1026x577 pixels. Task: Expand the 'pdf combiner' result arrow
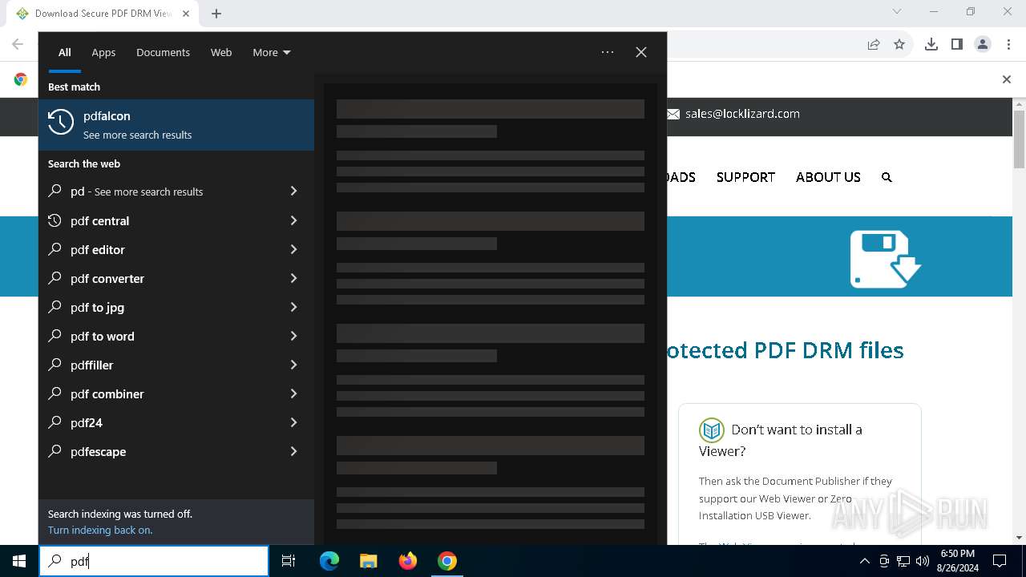coord(293,393)
